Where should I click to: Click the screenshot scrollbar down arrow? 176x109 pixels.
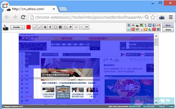click(x=156, y=102)
